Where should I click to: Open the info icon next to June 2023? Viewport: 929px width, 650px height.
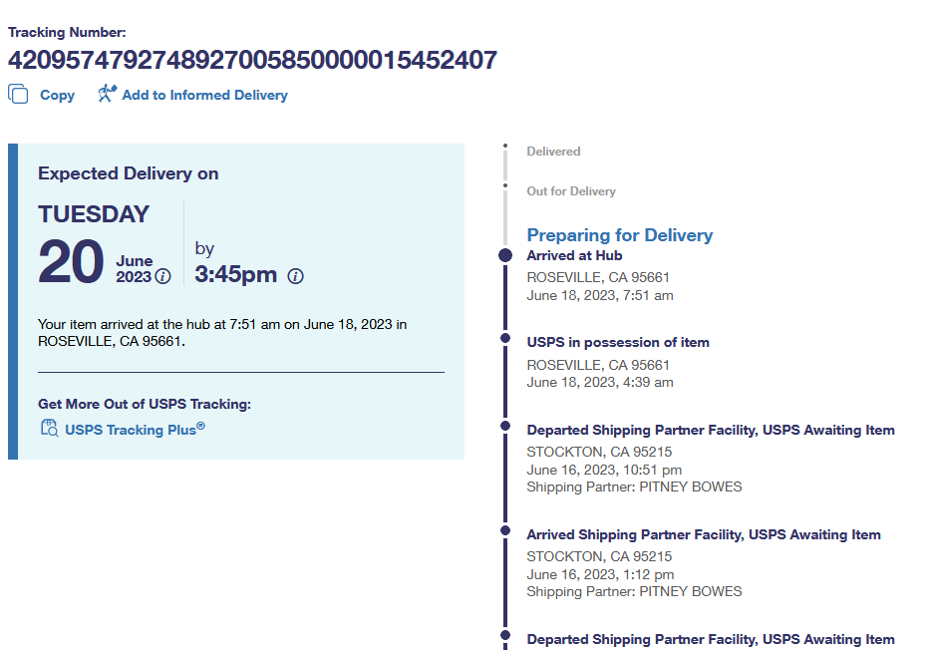(x=162, y=276)
